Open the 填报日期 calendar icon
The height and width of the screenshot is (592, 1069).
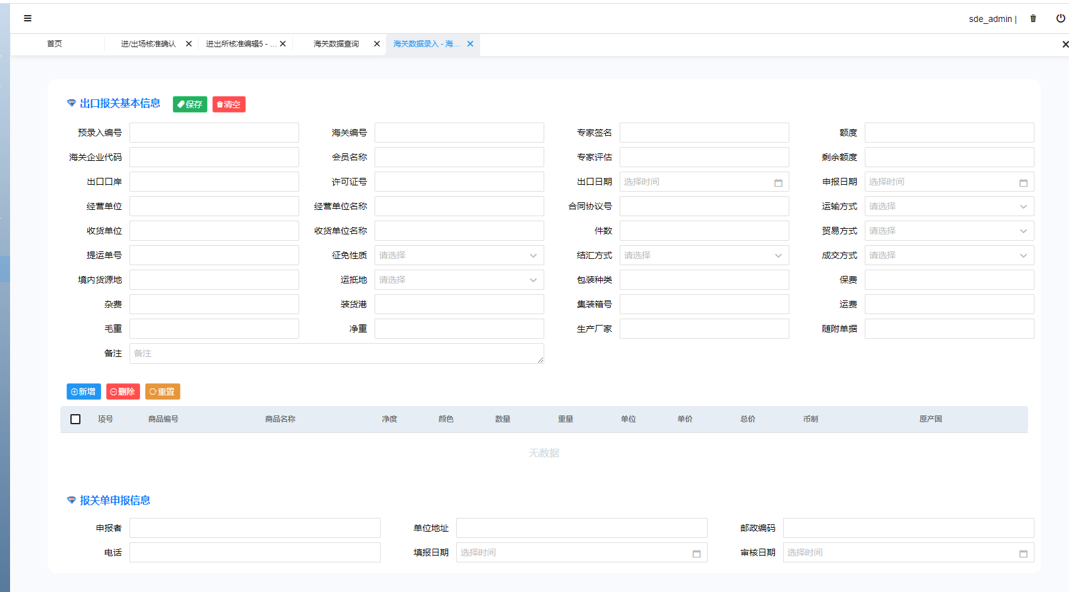(696, 553)
